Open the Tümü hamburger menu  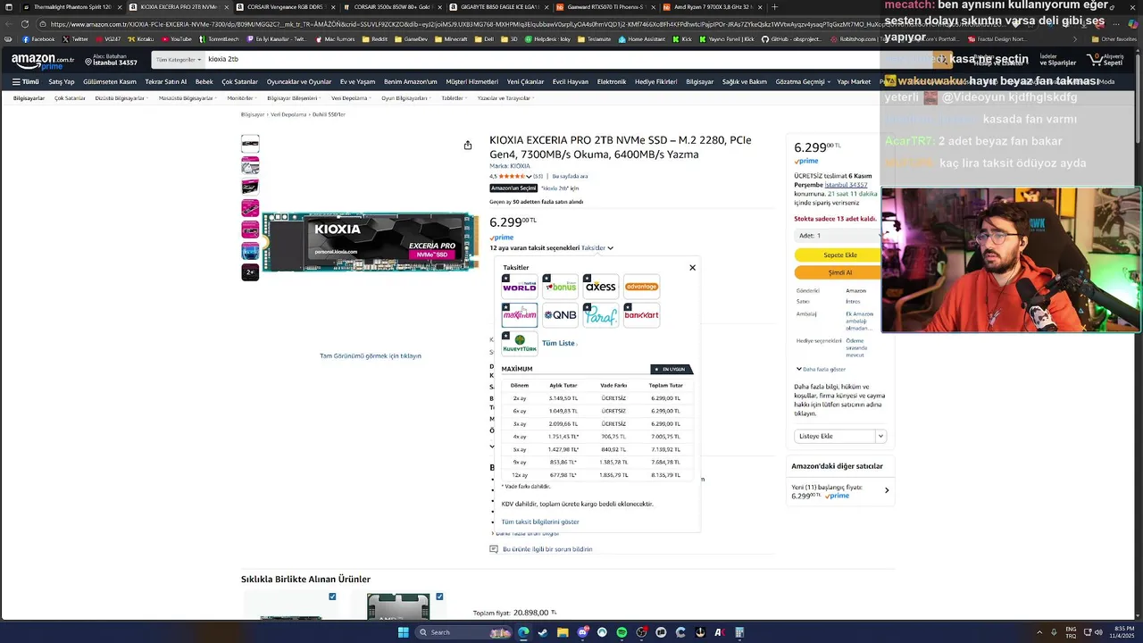[26, 82]
